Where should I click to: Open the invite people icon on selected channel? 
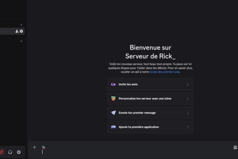17,31
